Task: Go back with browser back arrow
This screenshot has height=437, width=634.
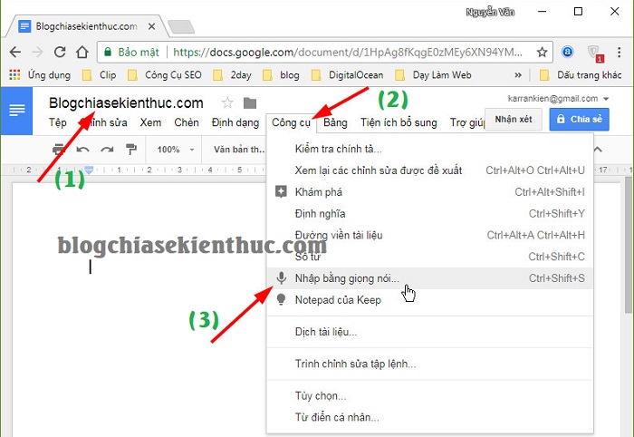Action: pyautogui.click(x=15, y=52)
